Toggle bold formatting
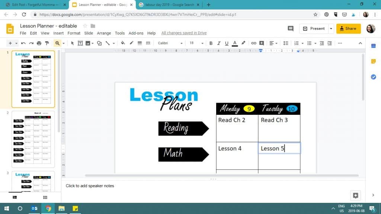Viewport: 381px width, 214px height. 211,43
